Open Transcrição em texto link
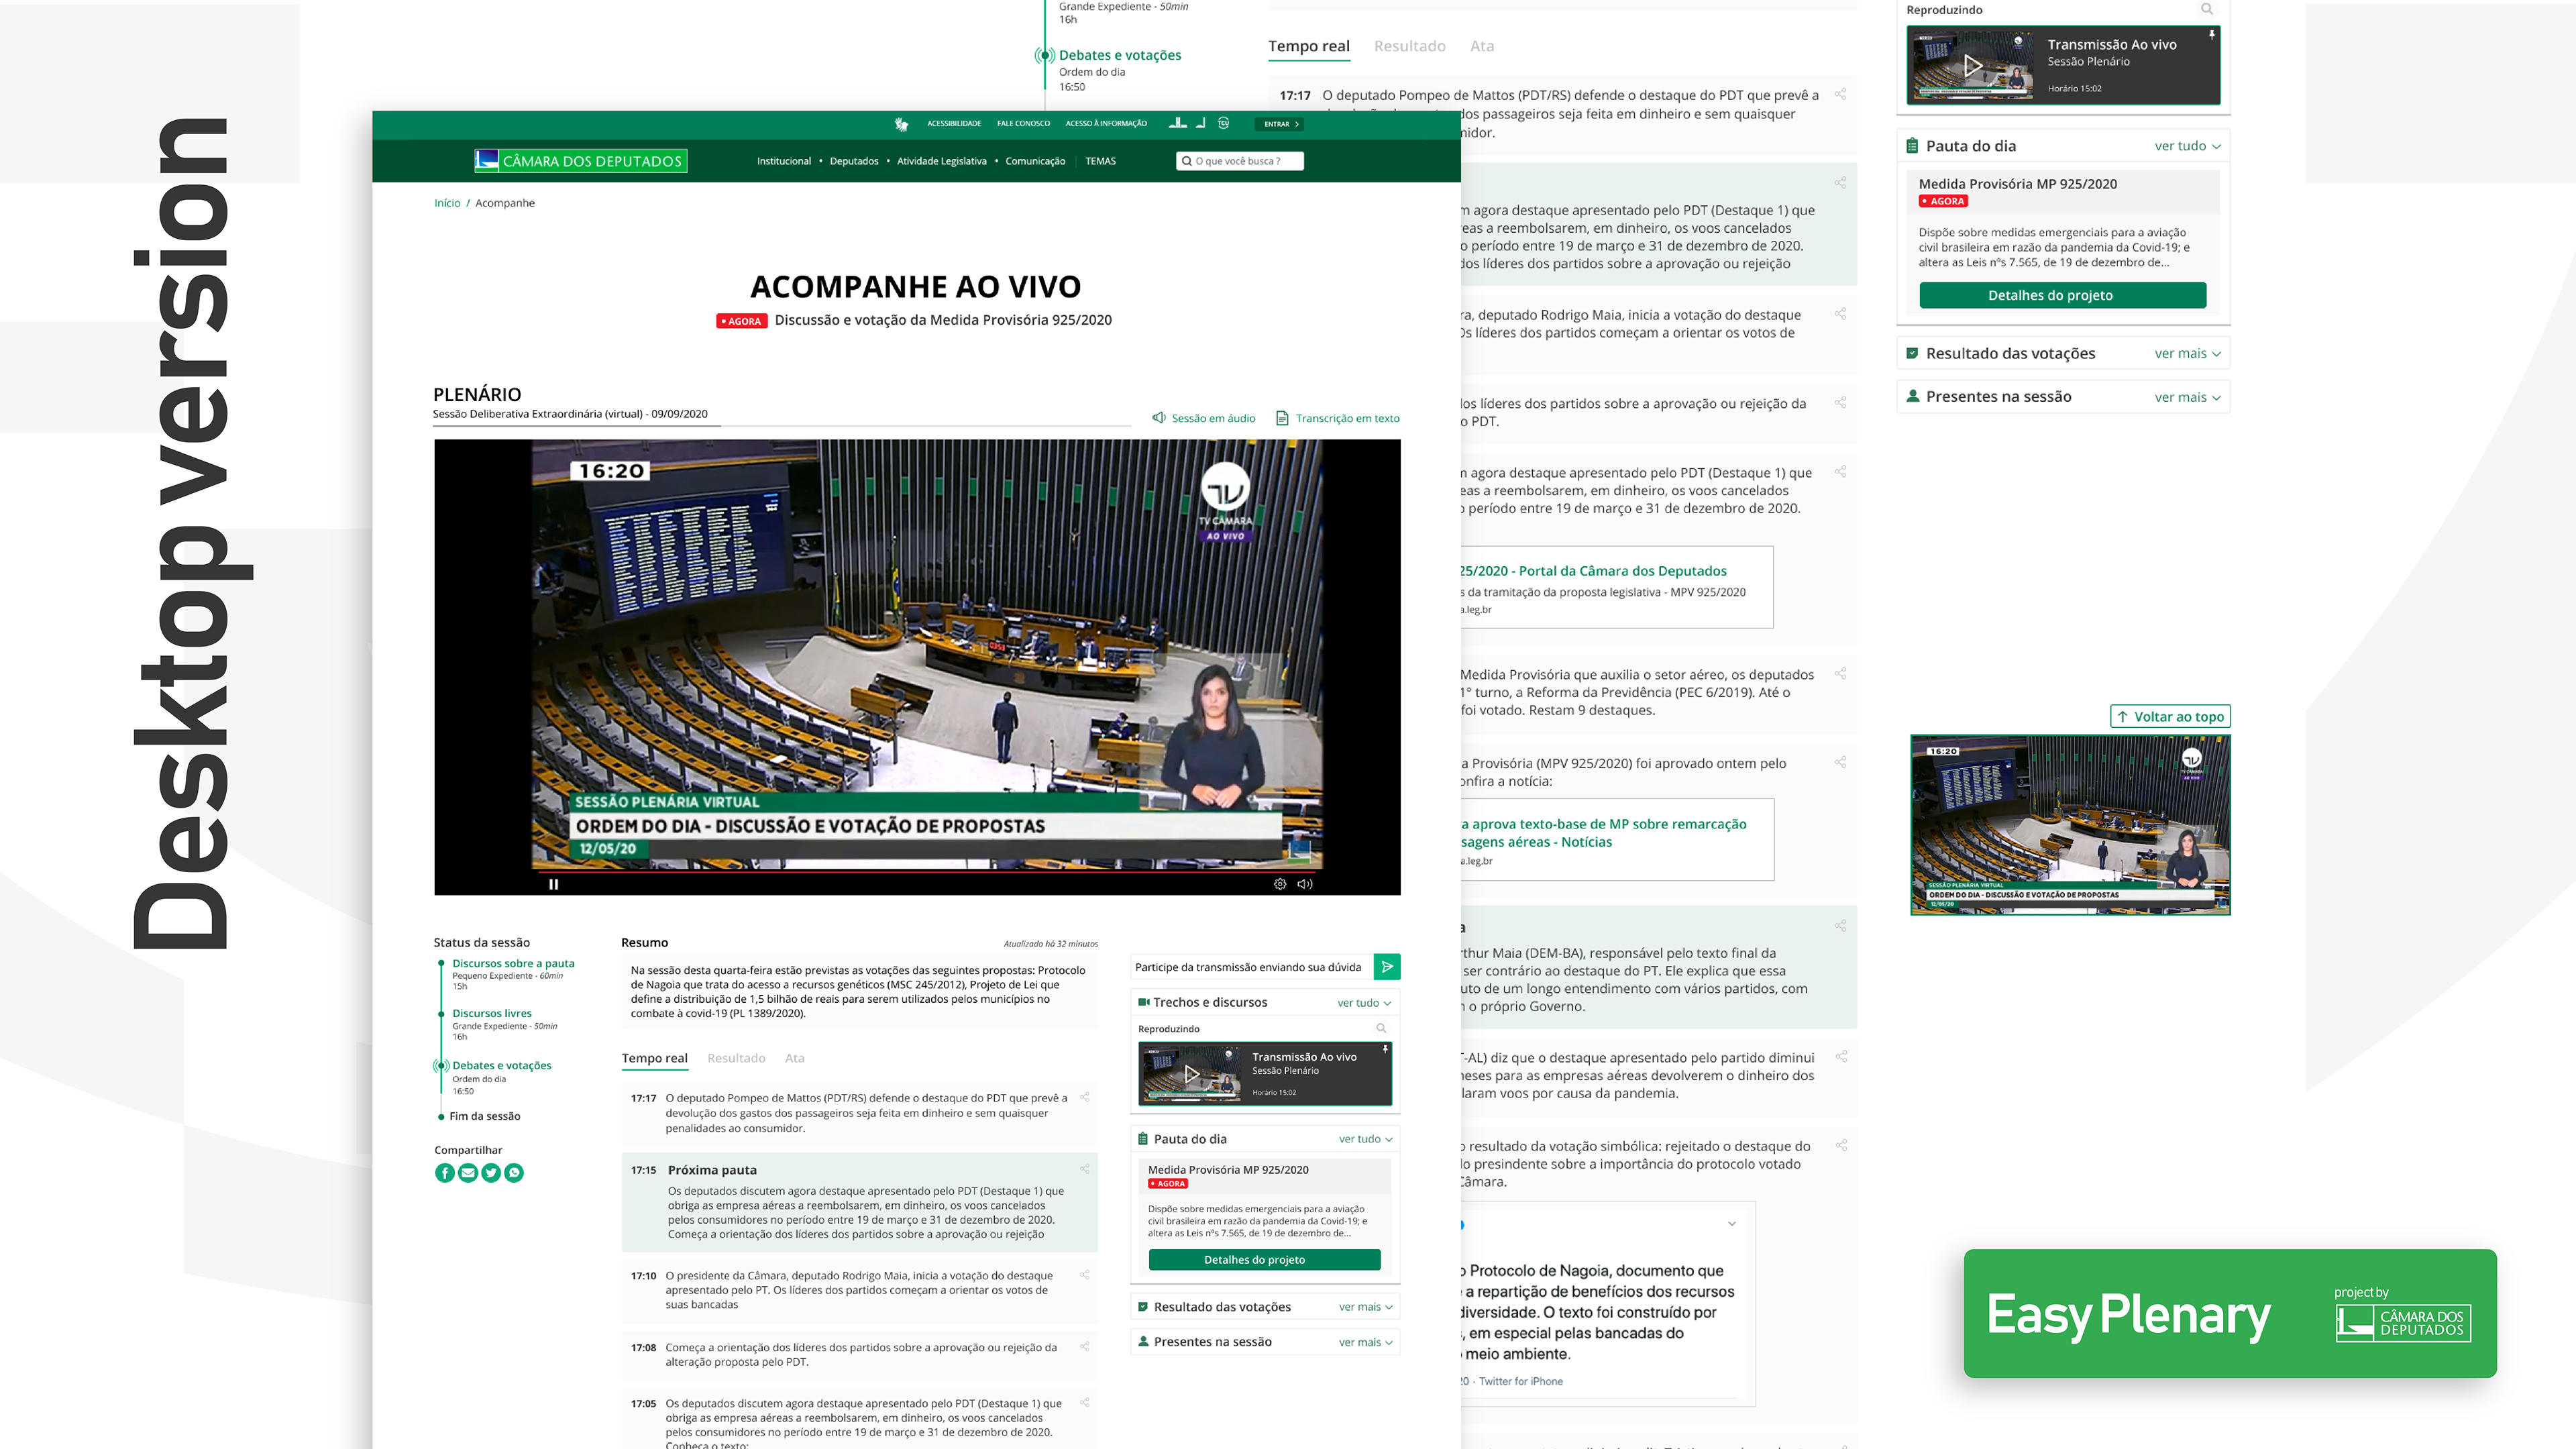Image resolution: width=2576 pixels, height=1449 pixels. click(x=1338, y=418)
